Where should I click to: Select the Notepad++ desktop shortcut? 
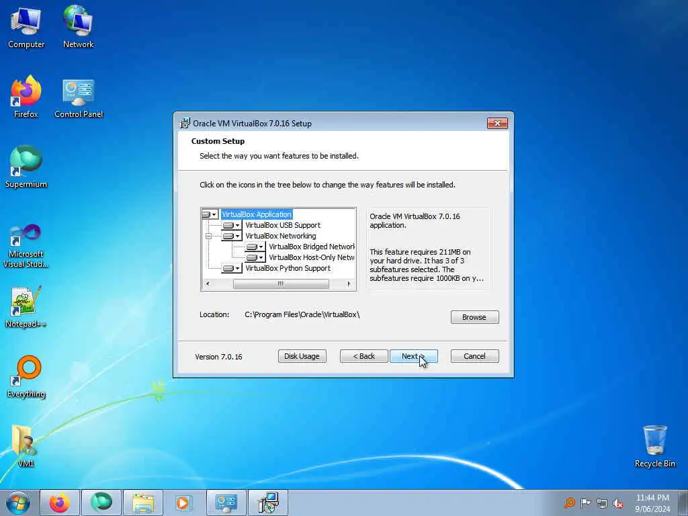(26, 306)
